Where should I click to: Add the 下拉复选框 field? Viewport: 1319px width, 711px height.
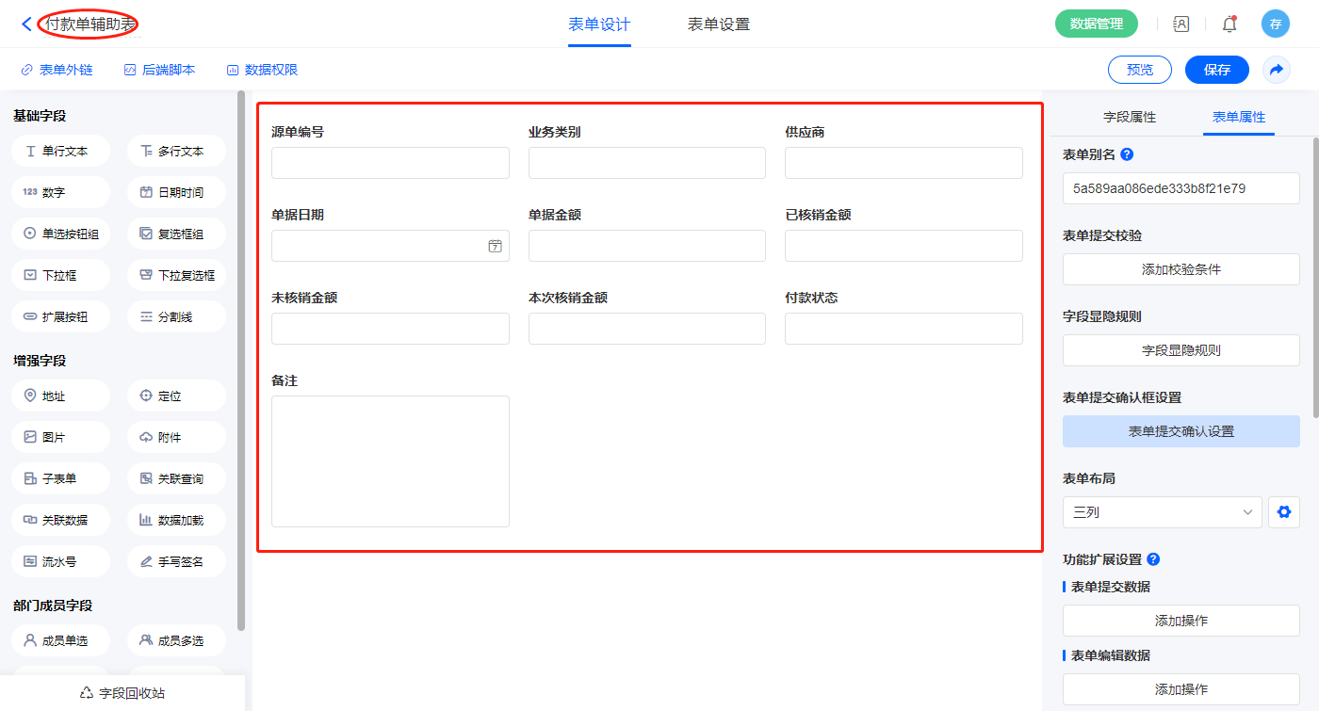coord(176,276)
